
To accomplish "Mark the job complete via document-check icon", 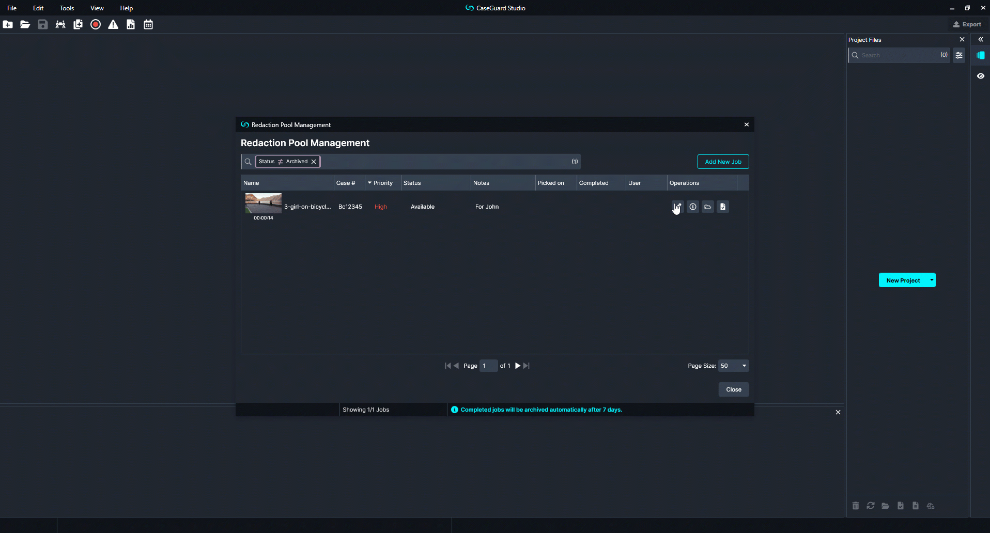I will (723, 207).
